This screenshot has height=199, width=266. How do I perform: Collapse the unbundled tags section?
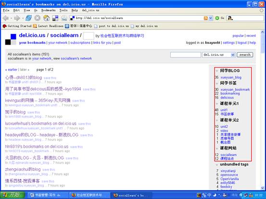click(217, 164)
